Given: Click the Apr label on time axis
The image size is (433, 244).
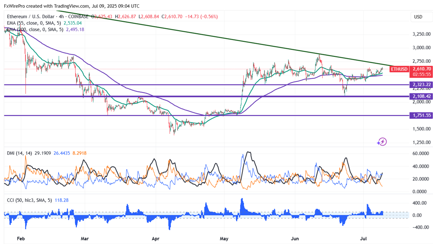Looking at the screenshot, I should click(x=156, y=239).
